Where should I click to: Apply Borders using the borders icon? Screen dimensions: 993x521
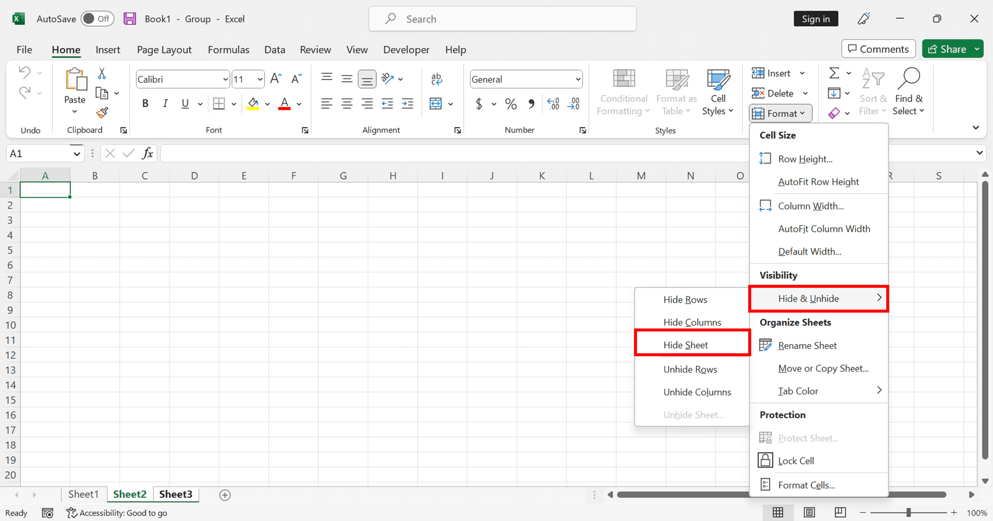[219, 104]
